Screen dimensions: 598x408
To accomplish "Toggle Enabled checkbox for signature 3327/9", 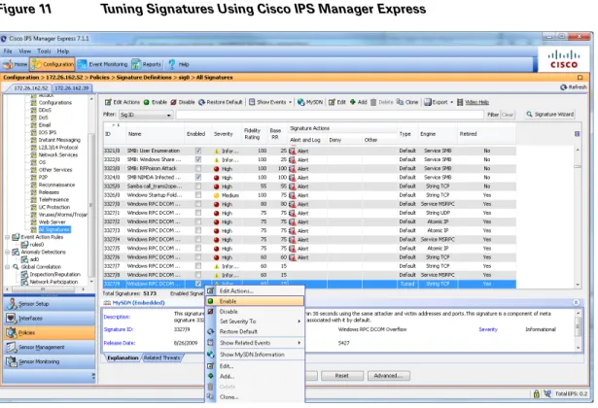I will click(x=198, y=284).
